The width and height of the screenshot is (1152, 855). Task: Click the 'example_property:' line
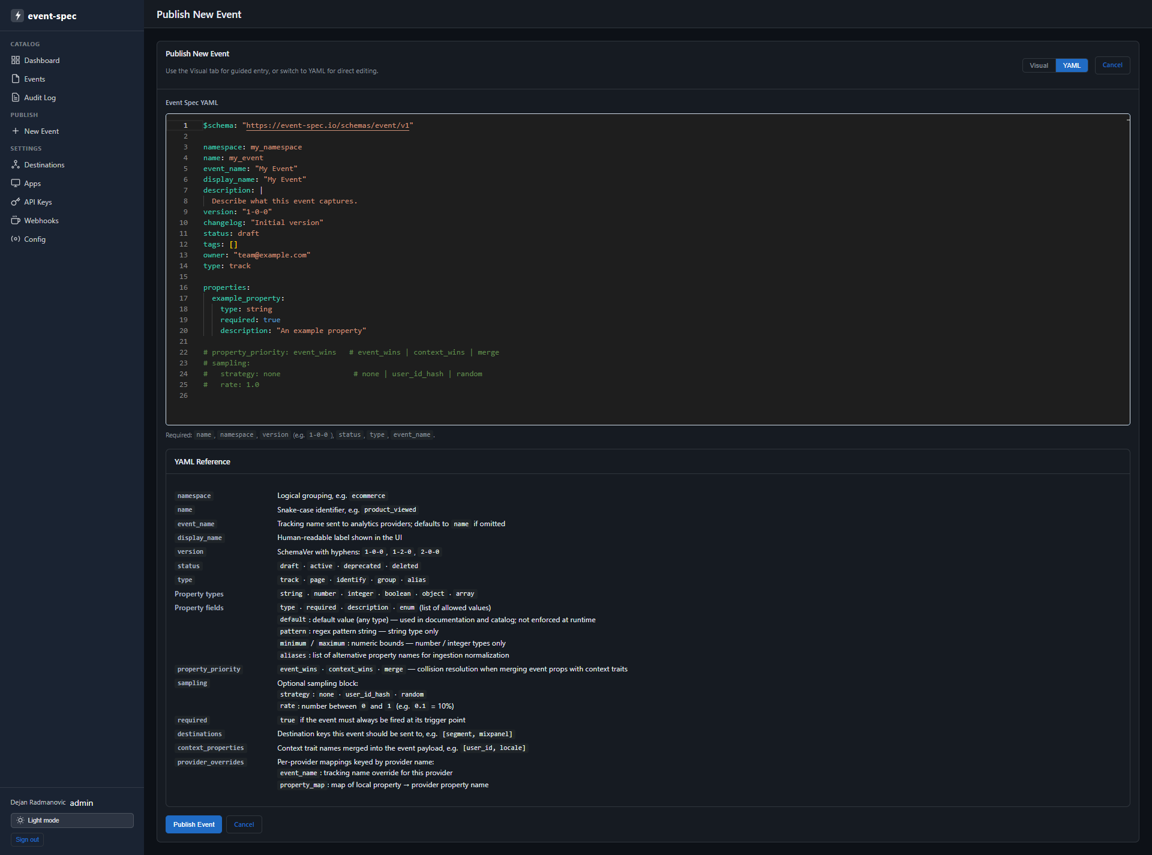point(248,298)
